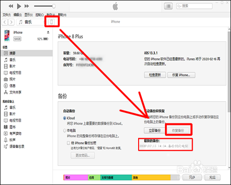231x185 pixels.
Task: Click the fast-forward playback button
Action: point(27,6)
